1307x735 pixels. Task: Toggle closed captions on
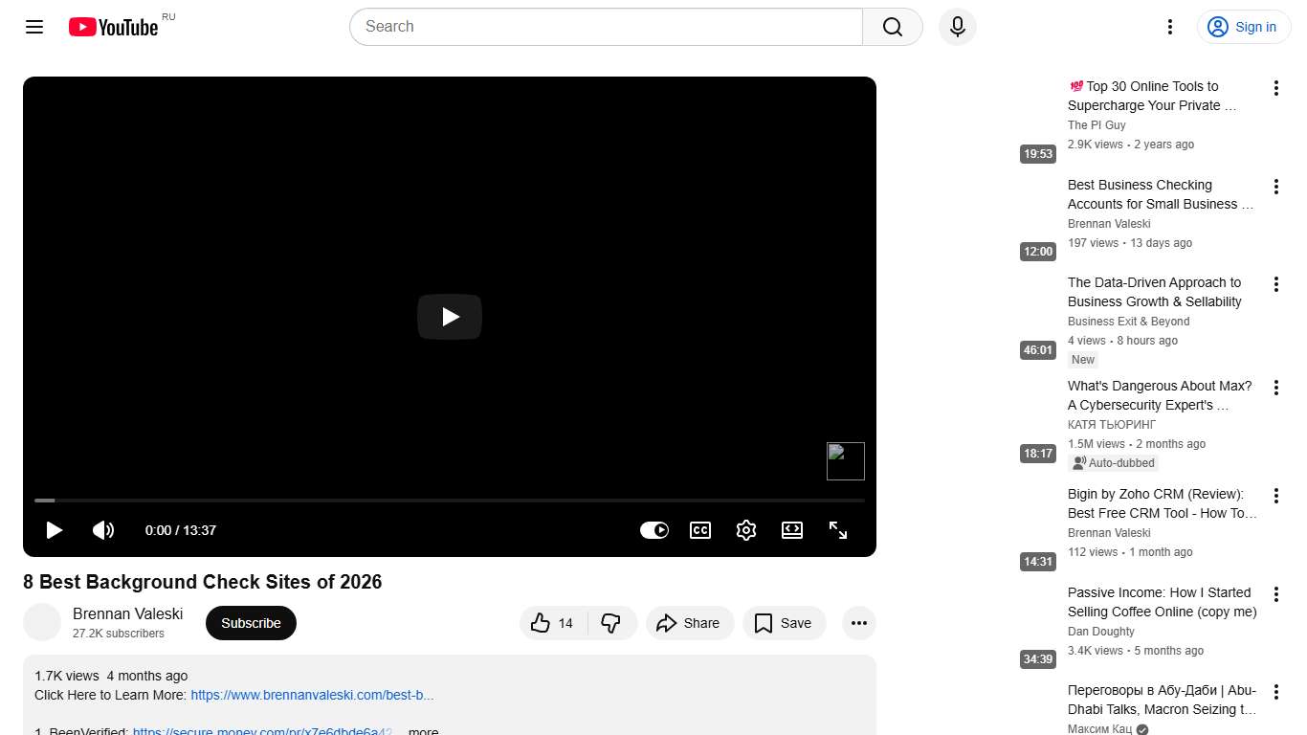pyautogui.click(x=699, y=529)
